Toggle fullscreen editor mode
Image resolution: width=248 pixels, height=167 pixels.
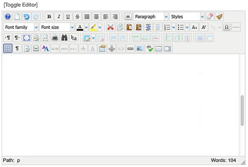27,38
